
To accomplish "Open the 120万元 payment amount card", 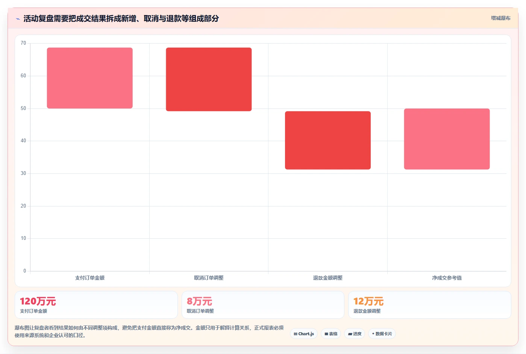I will coord(96,305).
